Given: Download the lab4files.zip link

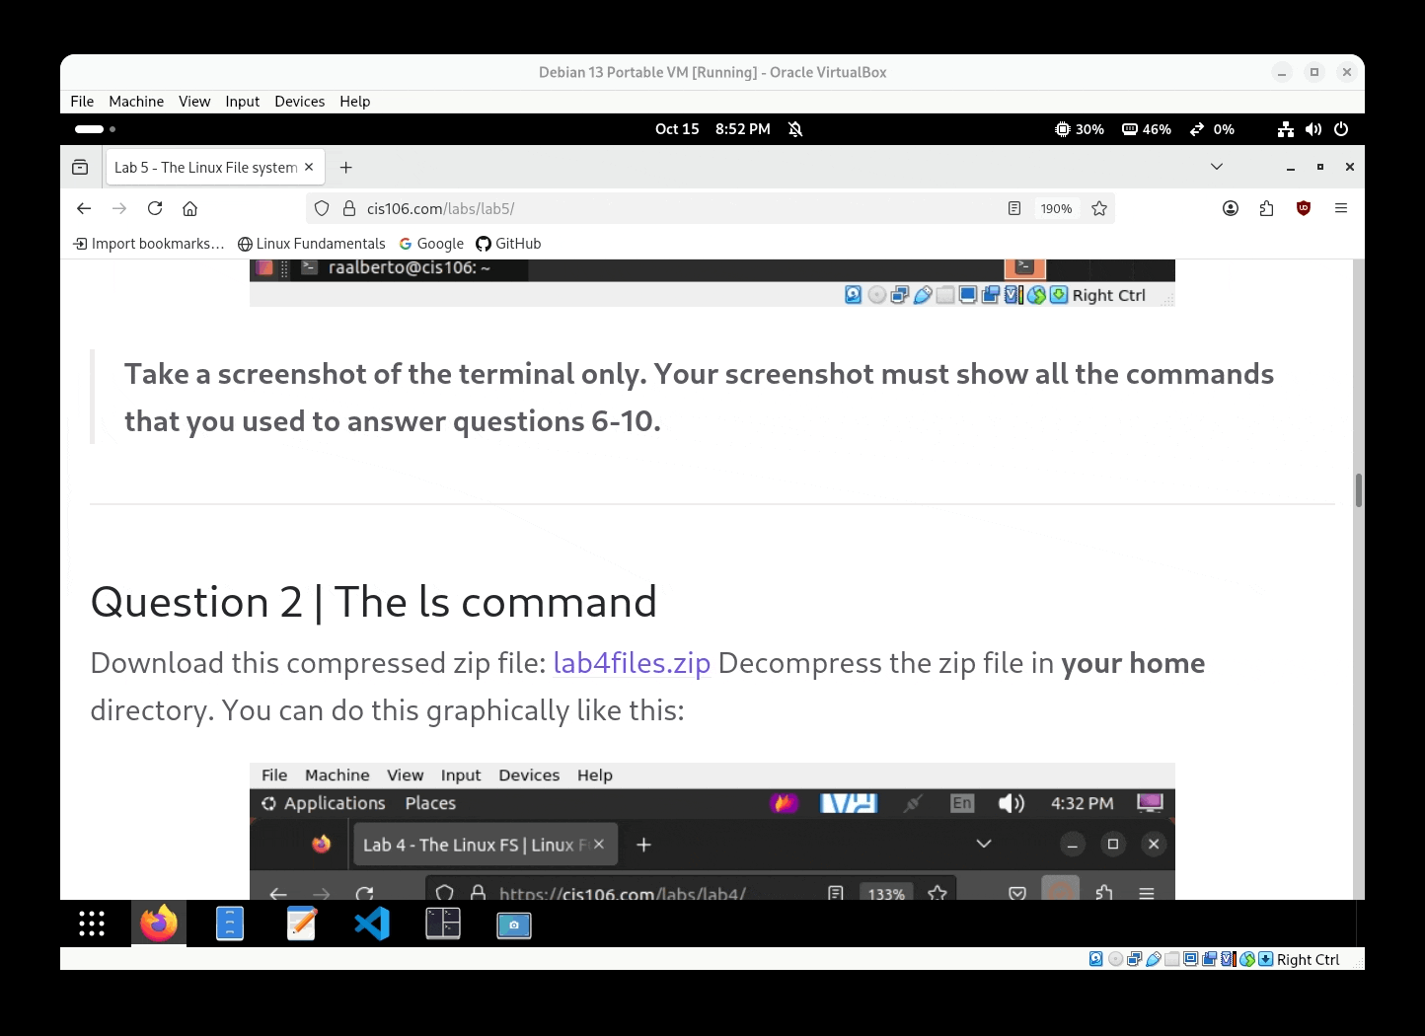Looking at the screenshot, I should click(x=632, y=663).
